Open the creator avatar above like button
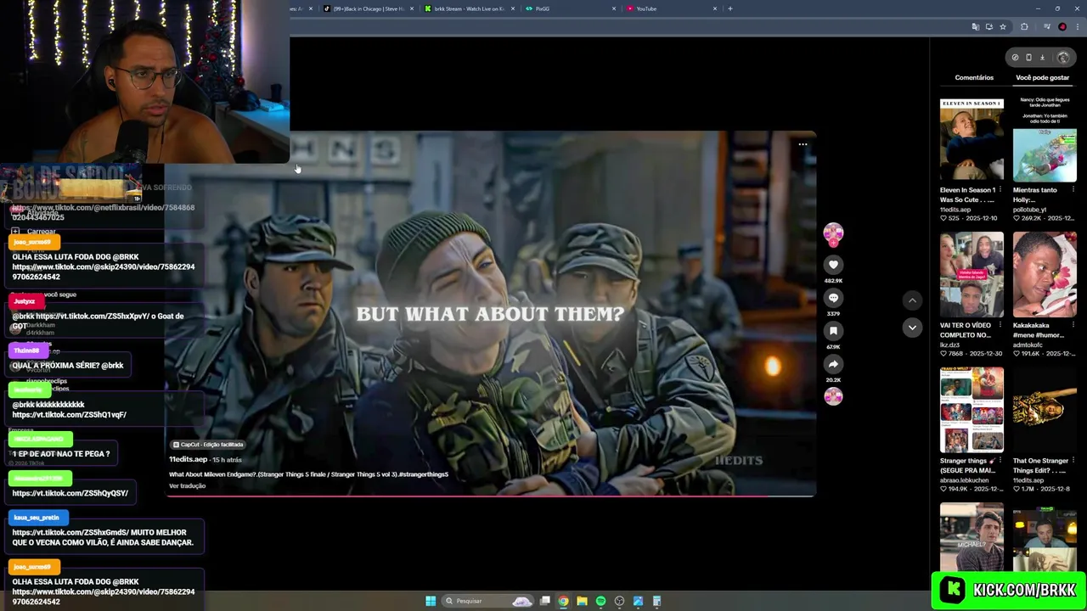The width and height of the screenshot is (1087, 611). [x=833, y=233]
